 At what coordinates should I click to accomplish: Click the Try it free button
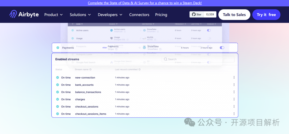pos(266,15)
